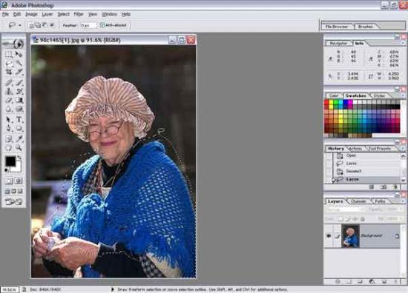Hide the Background layer with eye icon

tap(329, 236)
